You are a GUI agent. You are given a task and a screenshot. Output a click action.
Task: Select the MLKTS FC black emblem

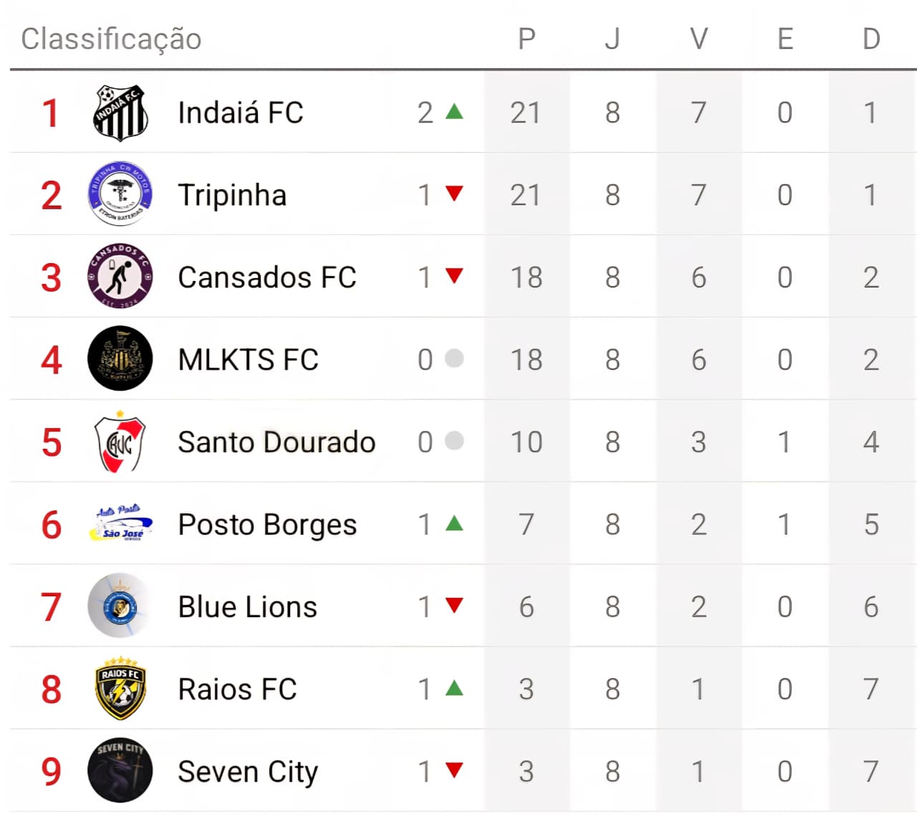[x=120, y=358]
